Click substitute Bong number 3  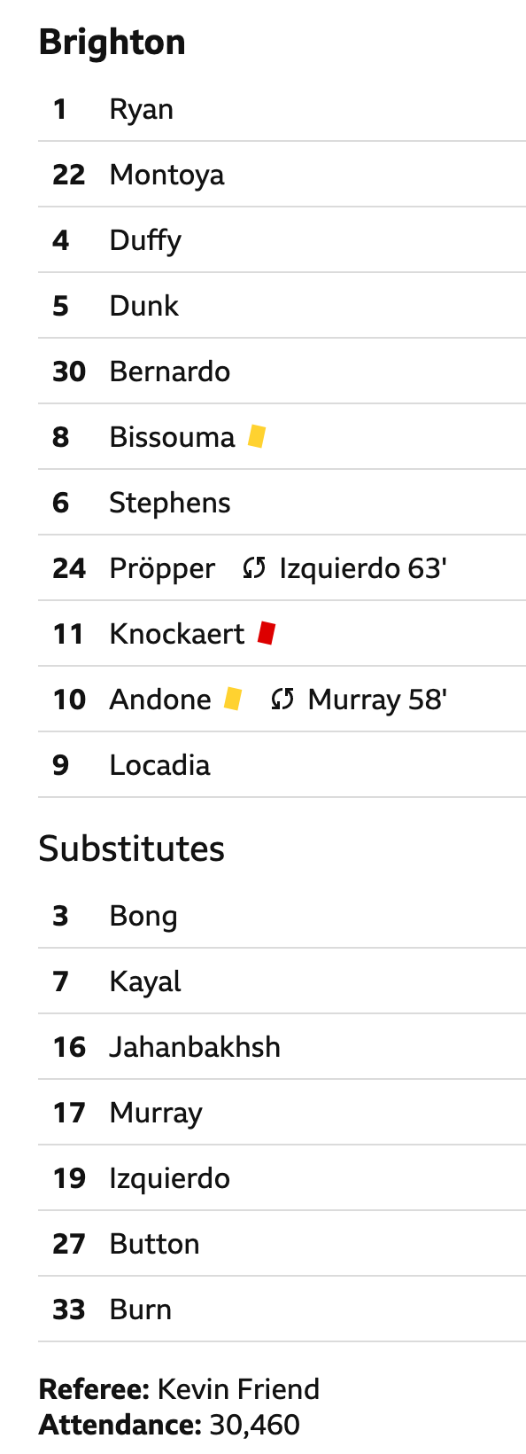click(282, 916)
